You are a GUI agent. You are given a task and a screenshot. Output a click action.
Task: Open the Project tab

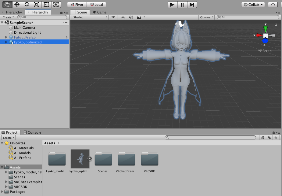coord(10,132)
